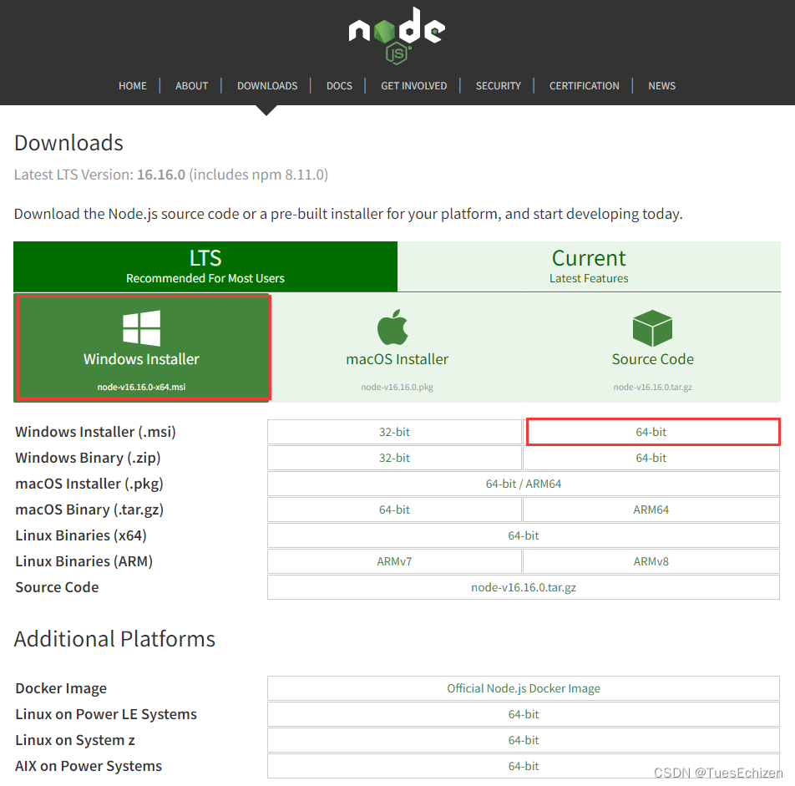
Task: Switch to the Current Latest Features tab
Action: coord(590,266)
